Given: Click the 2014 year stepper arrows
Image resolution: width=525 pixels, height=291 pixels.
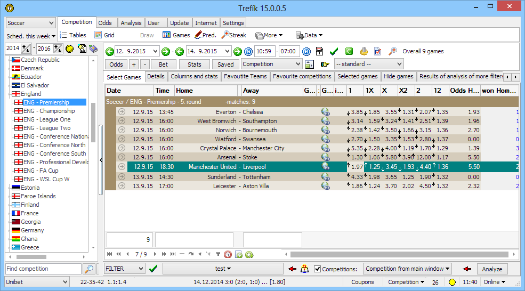Looking at the screenshot, I should [26, 49].
